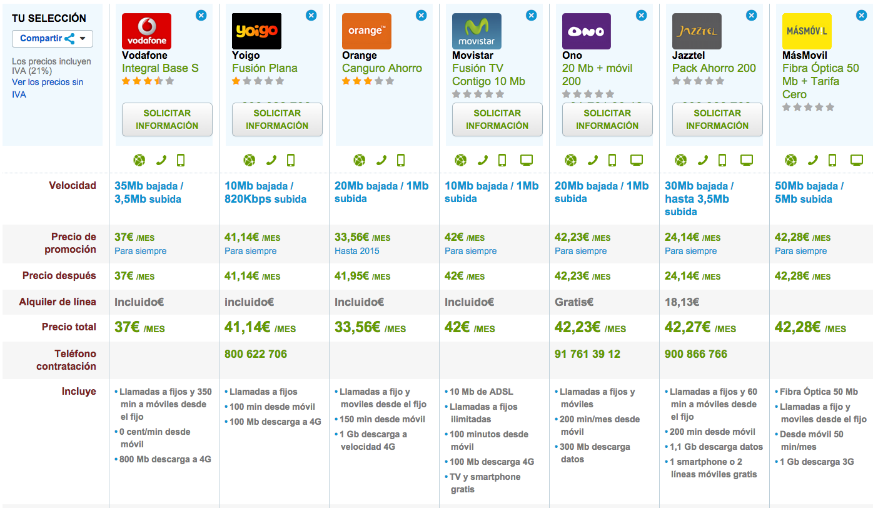Remove Movistar column with its close icon
The height and width of the screenshot is (508, 878).
point(531,16)
